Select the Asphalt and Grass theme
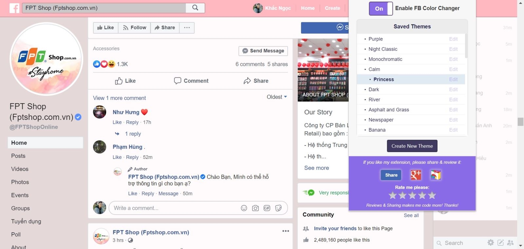524x249 pixels. coord(389,110)
